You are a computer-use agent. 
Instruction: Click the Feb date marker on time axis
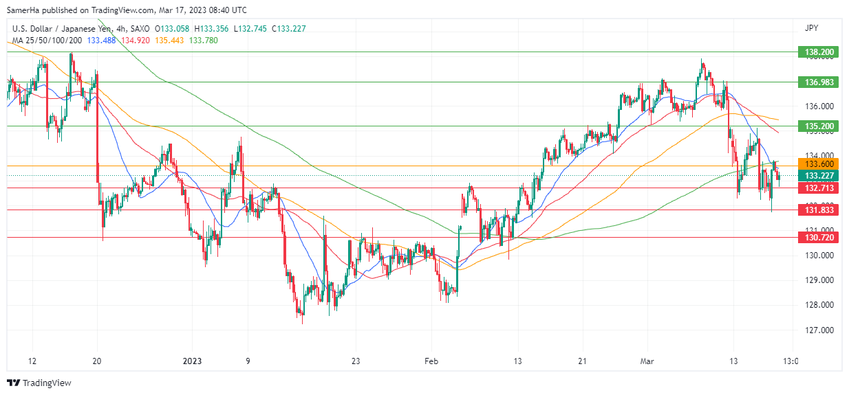pos(431,361)
